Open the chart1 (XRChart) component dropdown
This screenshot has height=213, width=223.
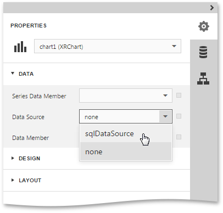point(108,46)
